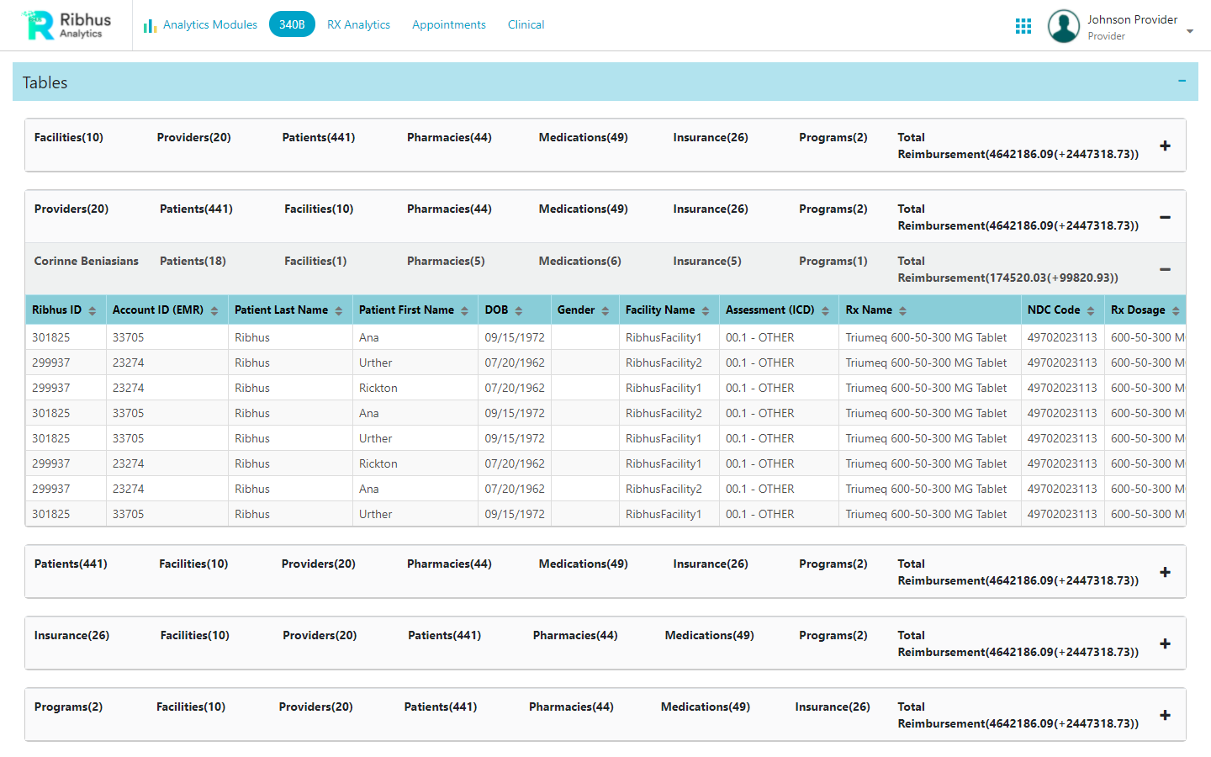Collapse the Tables panel

(x=1182, y=82)
